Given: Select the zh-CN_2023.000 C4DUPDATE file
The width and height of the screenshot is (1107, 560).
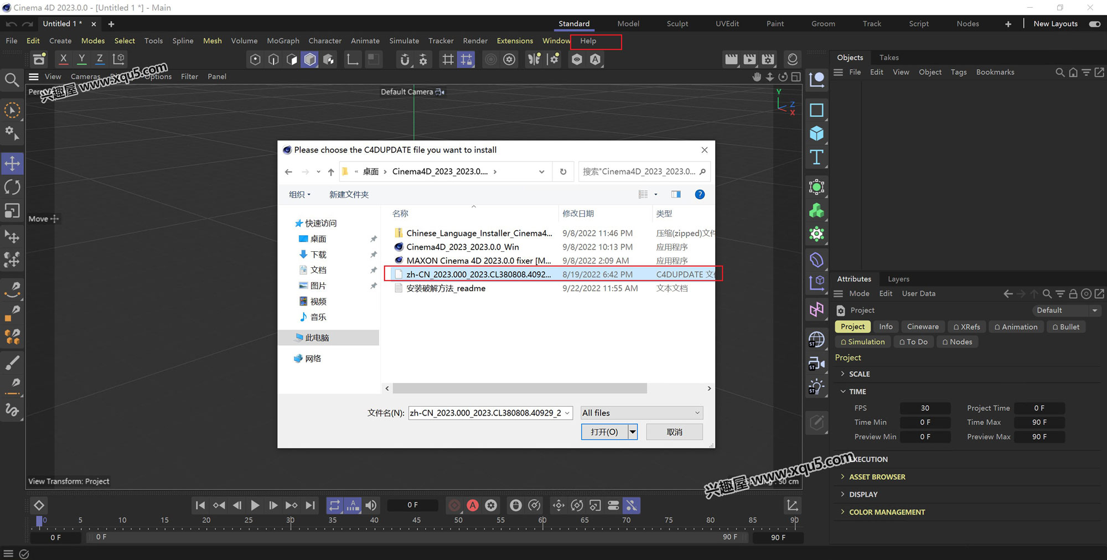Looking at the screenshot, I should 552,274.
